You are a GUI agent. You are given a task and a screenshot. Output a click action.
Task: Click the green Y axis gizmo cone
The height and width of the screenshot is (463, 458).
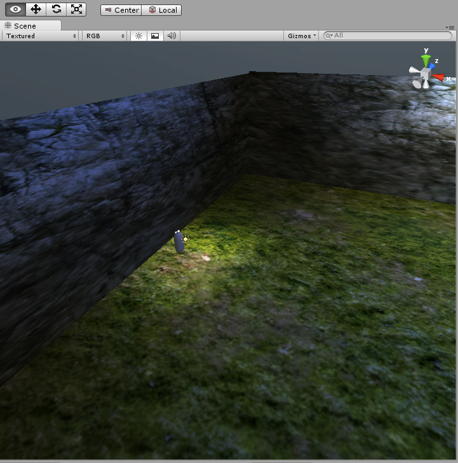[426, 60]
